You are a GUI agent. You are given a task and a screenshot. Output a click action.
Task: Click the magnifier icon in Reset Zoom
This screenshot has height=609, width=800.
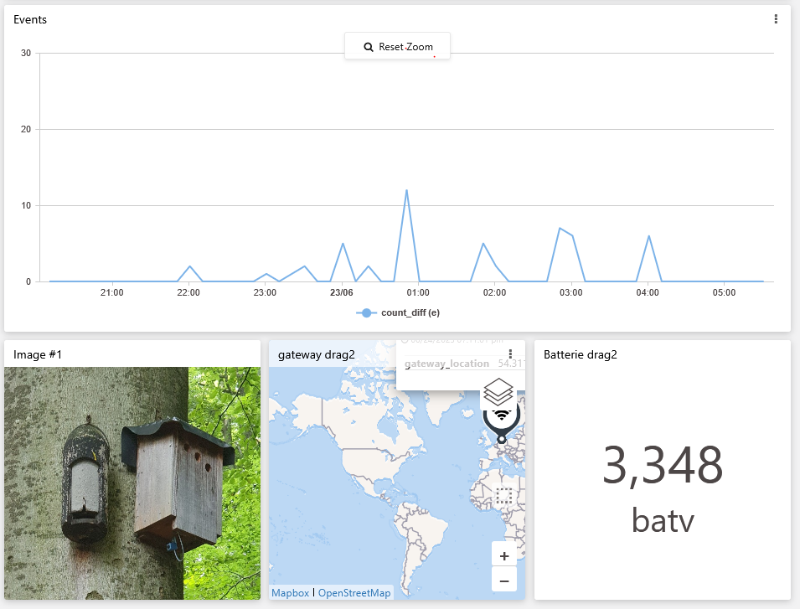[x=369, y=47]
